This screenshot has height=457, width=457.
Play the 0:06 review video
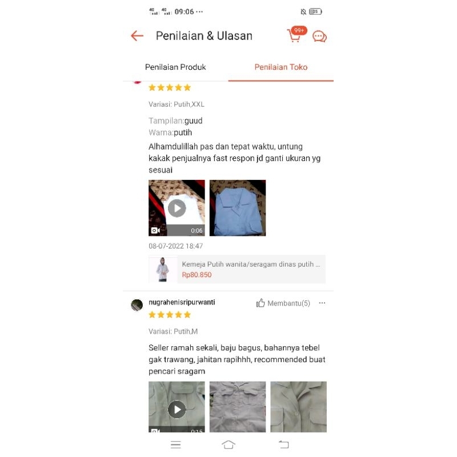click(177, 208)
